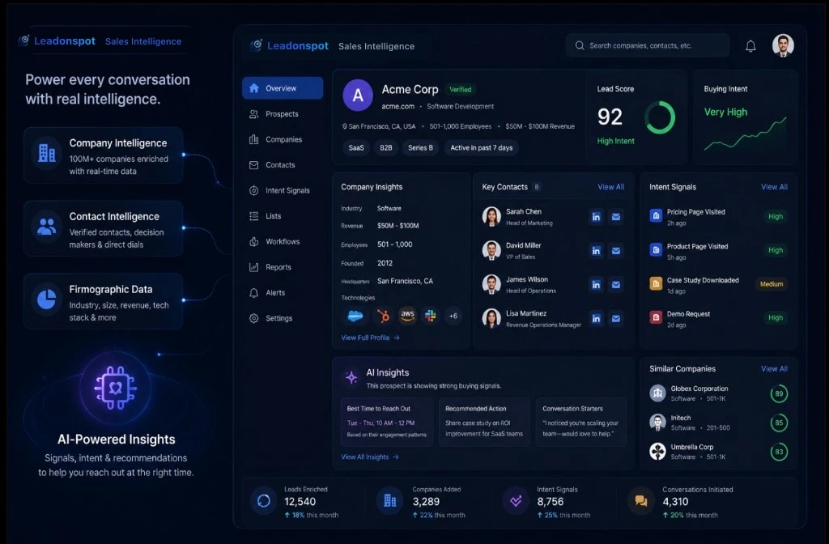
Task: Click the Product Page Visited signal icon
Action: tap(656, 249)
